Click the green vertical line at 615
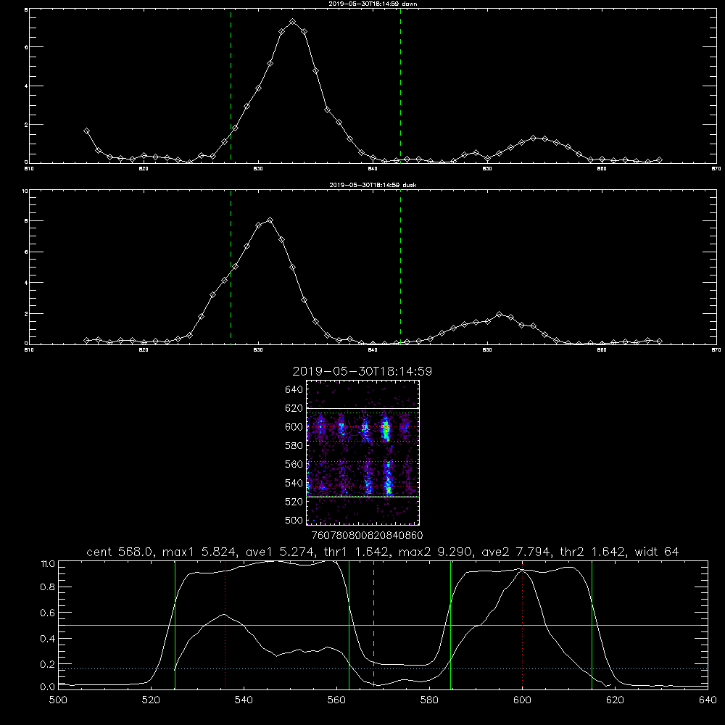 [592, 624]
